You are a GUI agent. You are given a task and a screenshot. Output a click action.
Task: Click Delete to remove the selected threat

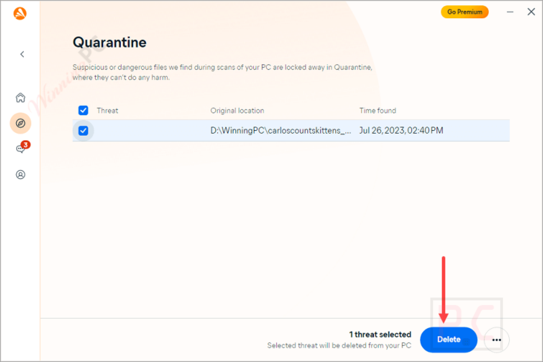pos(449,339)
